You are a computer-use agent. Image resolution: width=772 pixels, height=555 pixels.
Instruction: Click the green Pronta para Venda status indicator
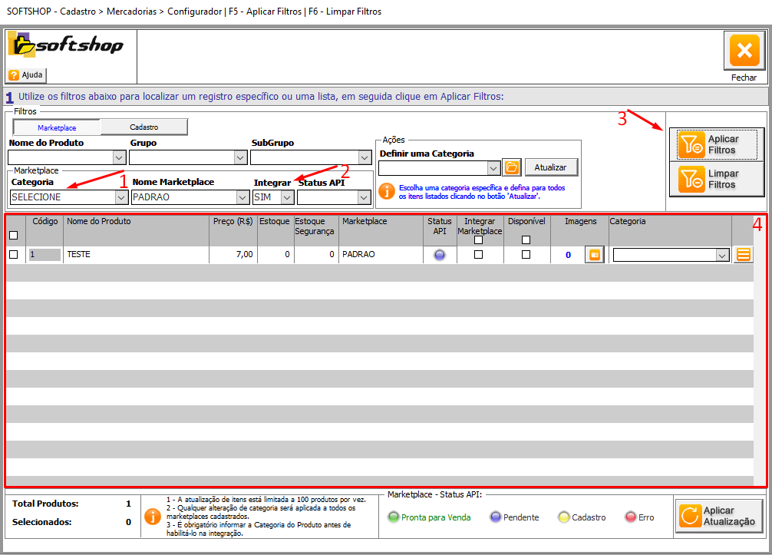click(x=394, y=517)
